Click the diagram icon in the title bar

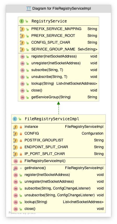pos(29,9)
